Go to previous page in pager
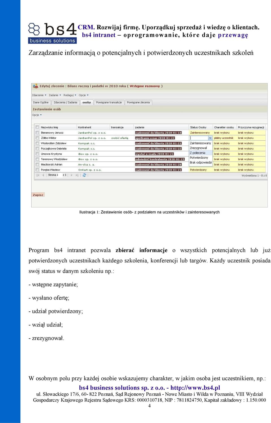Viewport: 271px width, 423px height. coord(43,175)
